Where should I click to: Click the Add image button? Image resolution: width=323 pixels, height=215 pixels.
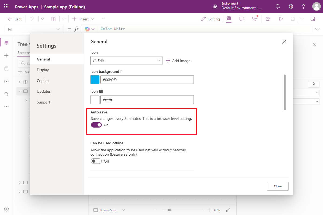[178, 61]
